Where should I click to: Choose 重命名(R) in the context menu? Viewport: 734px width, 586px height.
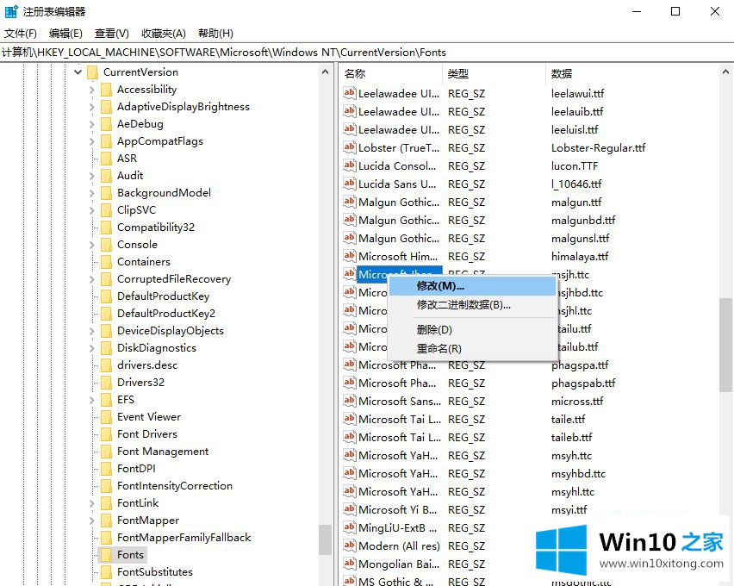472,349
